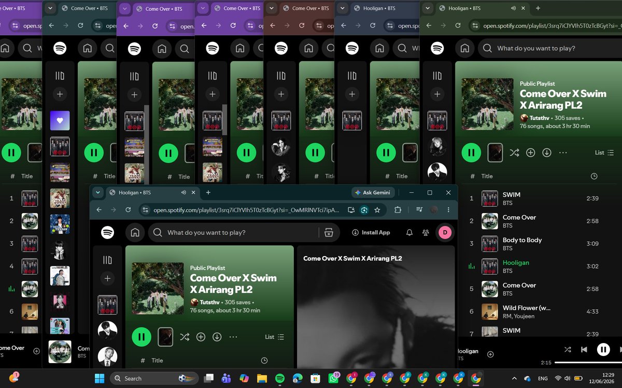Image resolution: width=622 pixels, height=388 pixels.
Task: Open tab search chevron in wide green window
Action: coord(428,8)
